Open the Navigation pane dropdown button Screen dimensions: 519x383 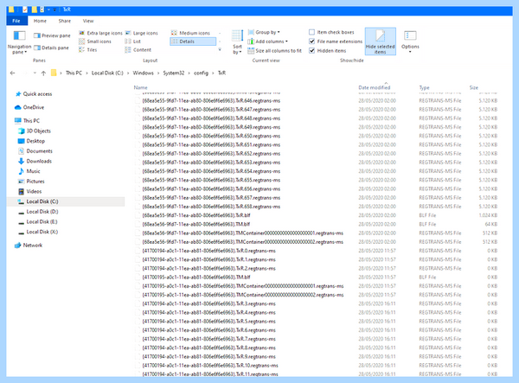19,42
